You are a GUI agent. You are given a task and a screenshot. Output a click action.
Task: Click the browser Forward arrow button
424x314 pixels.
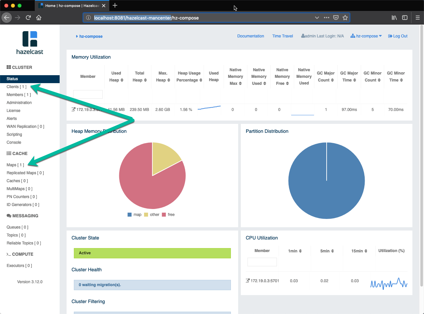18,18
